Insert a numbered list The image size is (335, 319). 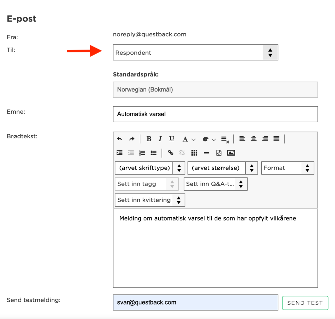(x=142, y=153)
